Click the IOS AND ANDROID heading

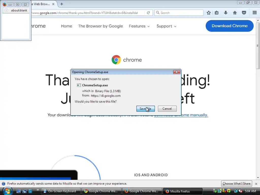151,175
